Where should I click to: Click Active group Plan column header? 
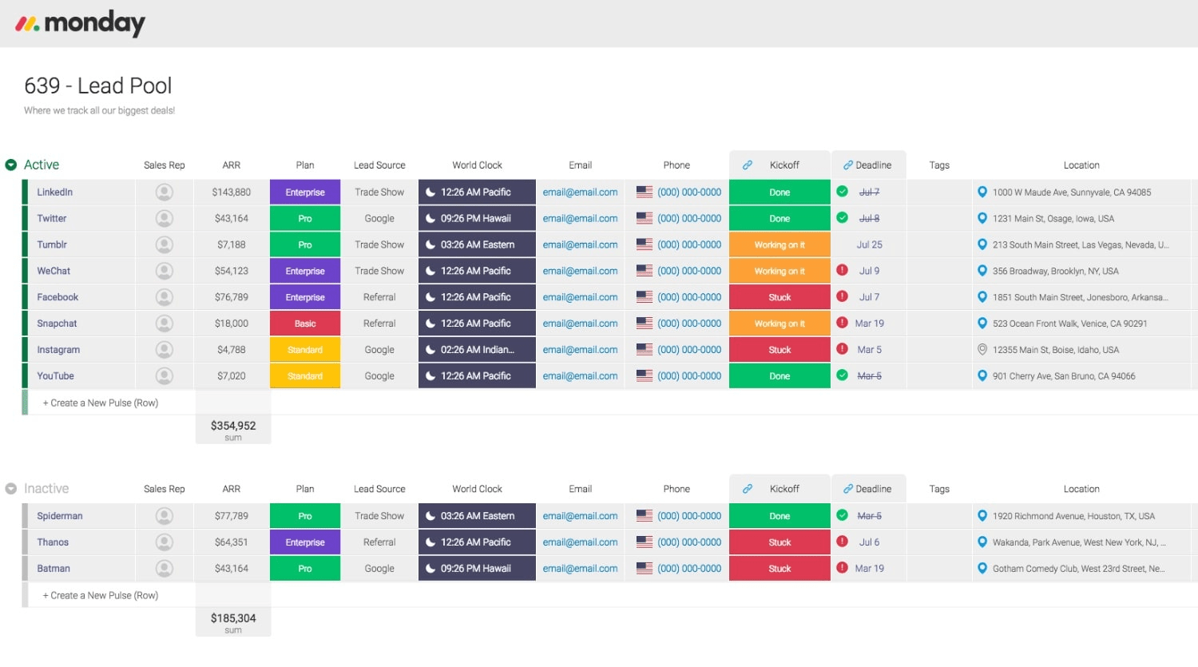[305, 165]
